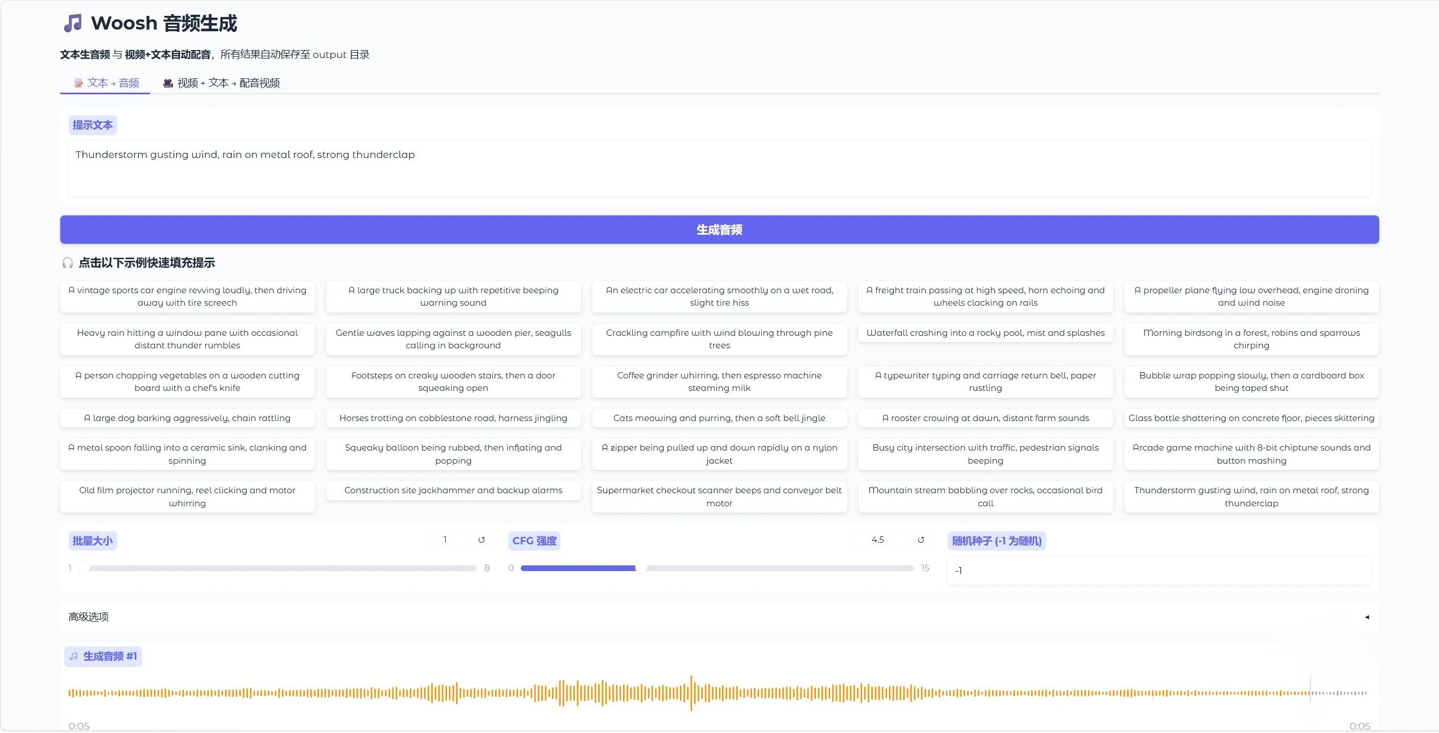The image size is (1439, 733).
Task: Pick the waterfall crashing into rocky pool example
Action: point(985,333)
